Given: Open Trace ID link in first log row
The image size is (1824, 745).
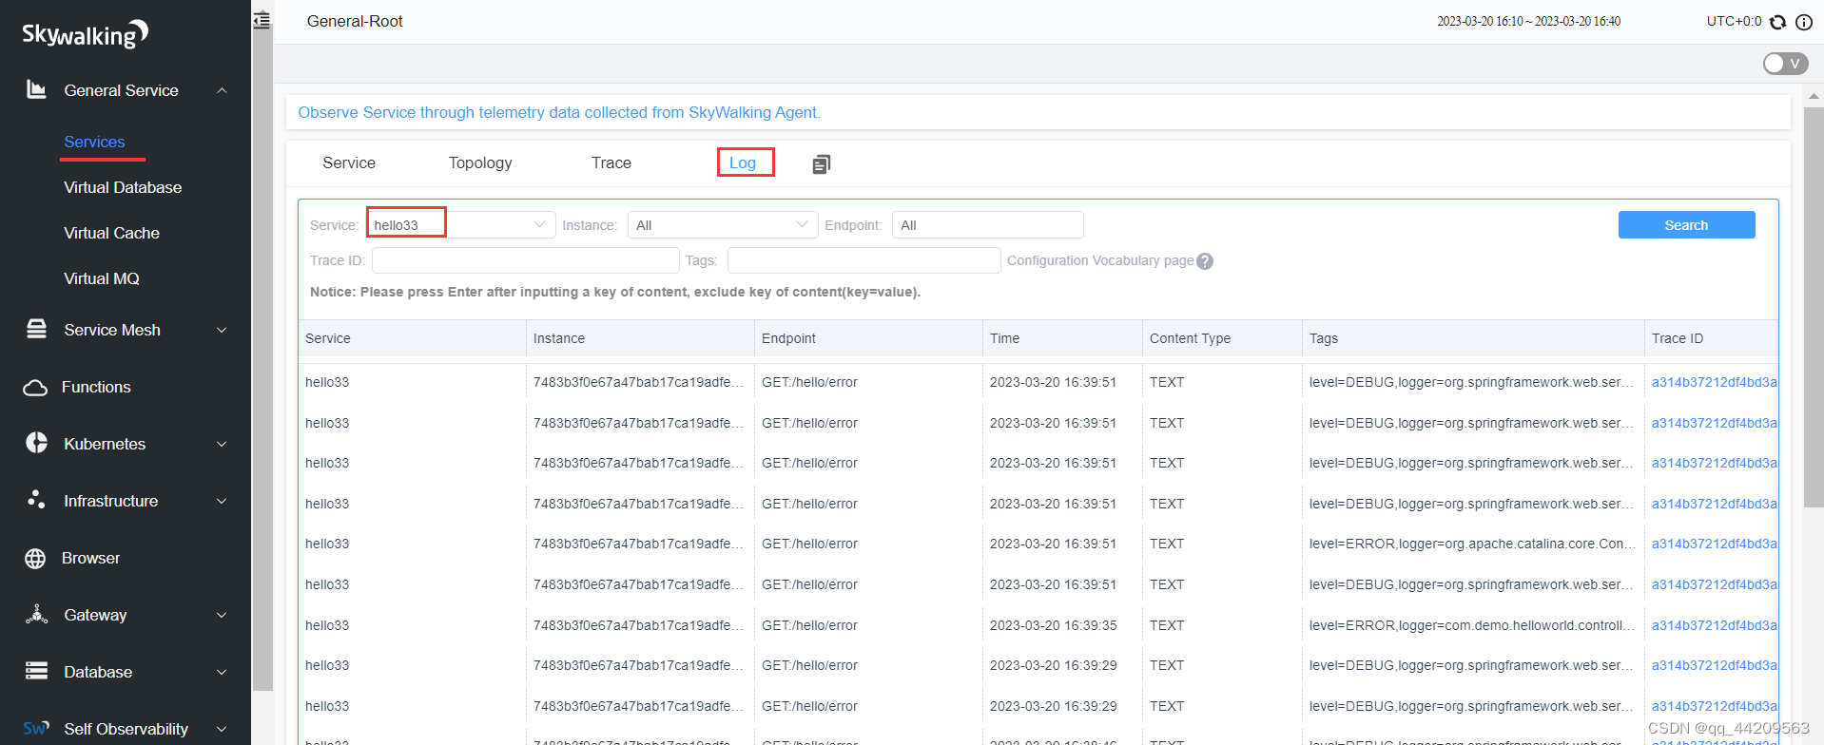Looking at the screenshot, I should pos(1714,382).
